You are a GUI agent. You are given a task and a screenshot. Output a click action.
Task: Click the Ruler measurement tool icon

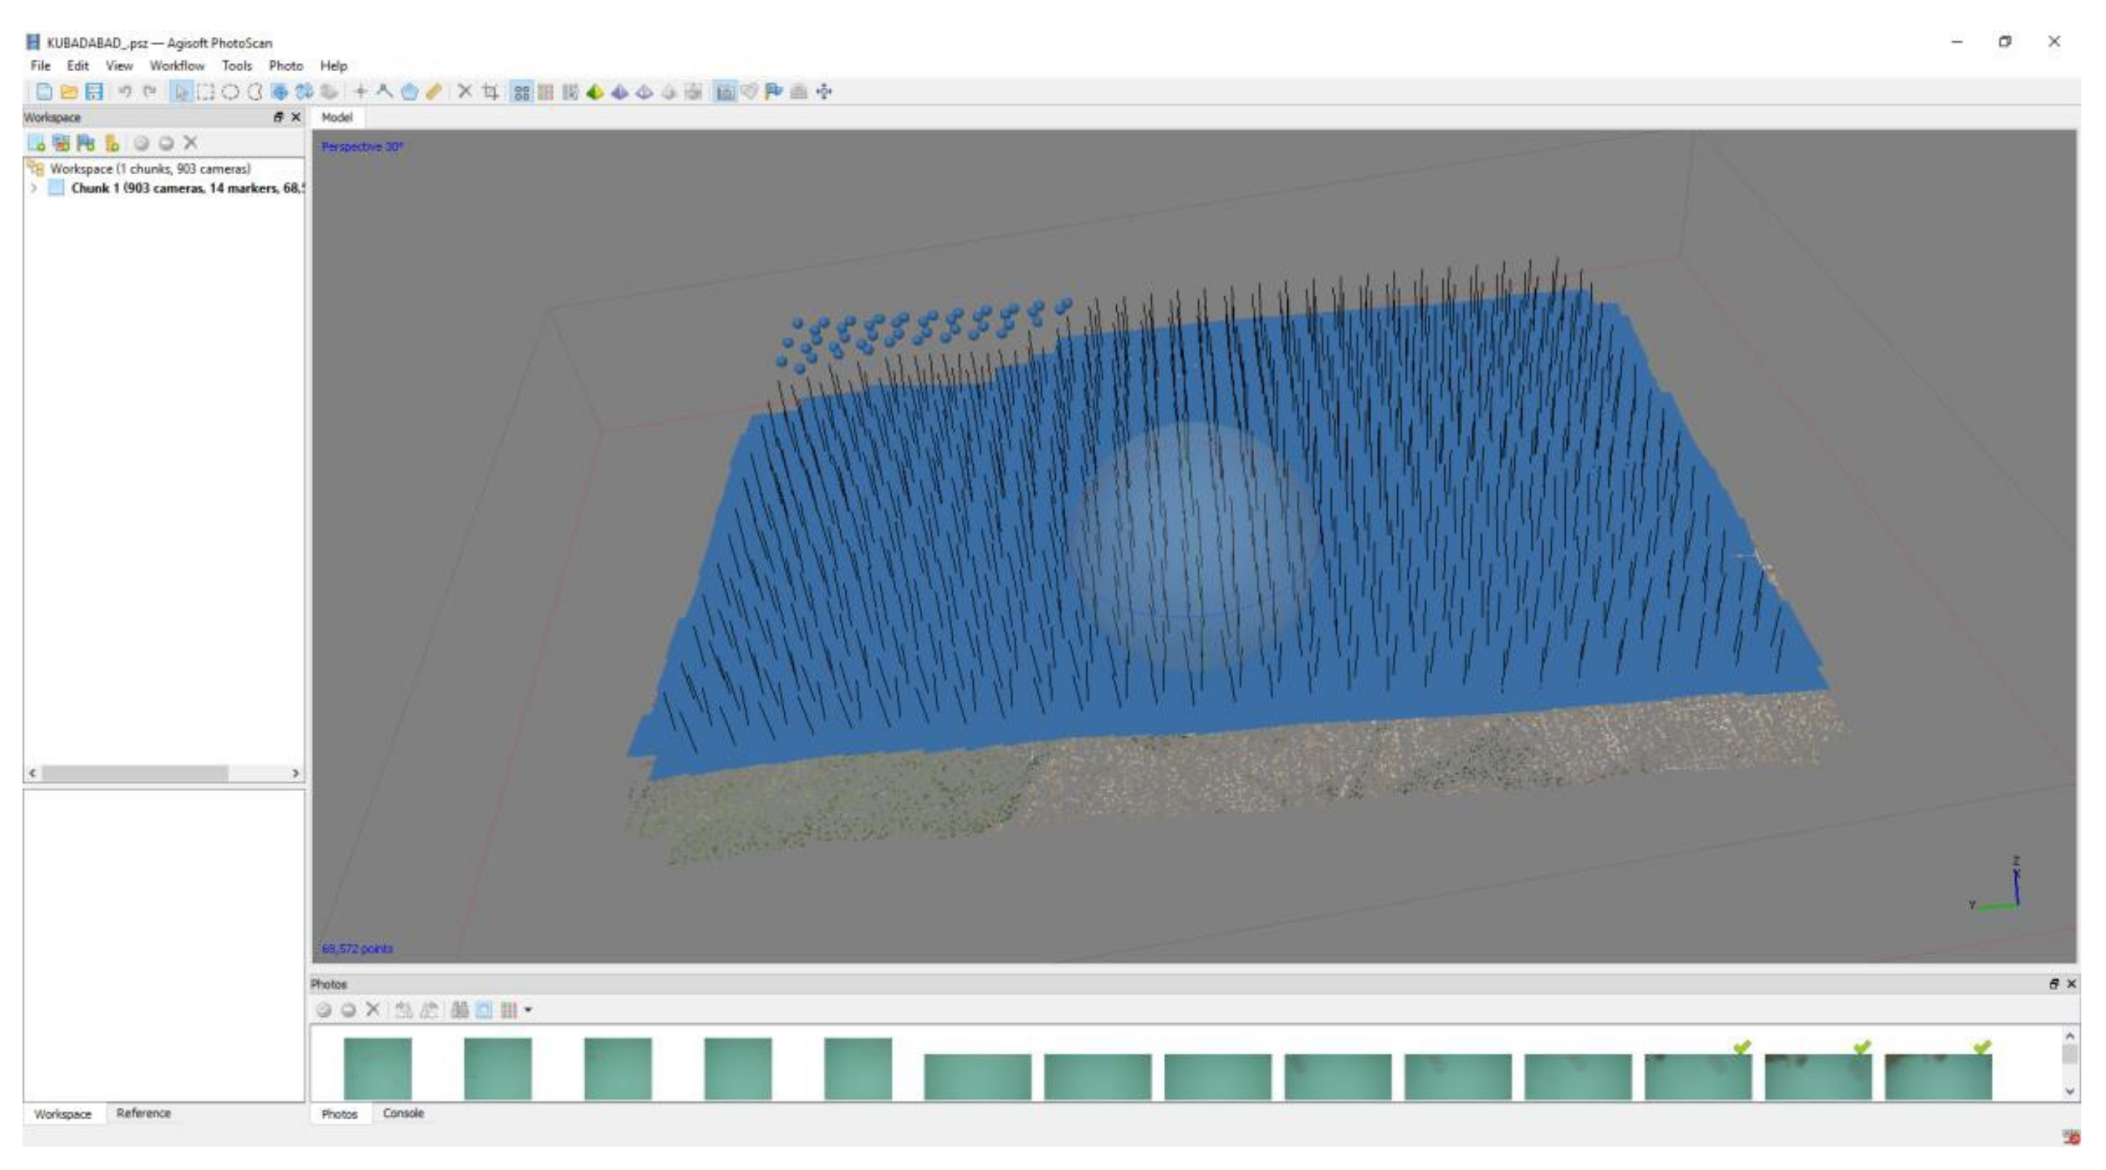coord(434,91)
